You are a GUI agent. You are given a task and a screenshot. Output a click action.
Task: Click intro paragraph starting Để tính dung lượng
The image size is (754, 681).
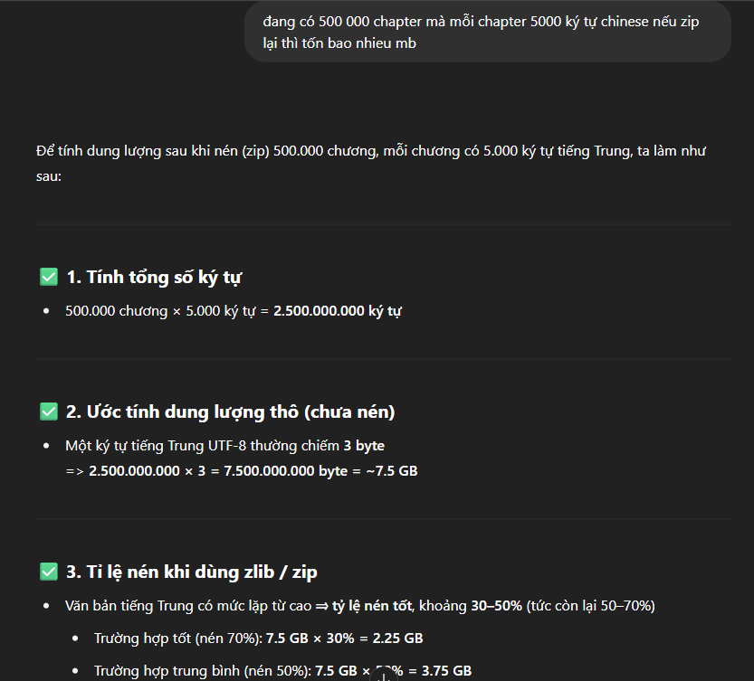[371, 164]
